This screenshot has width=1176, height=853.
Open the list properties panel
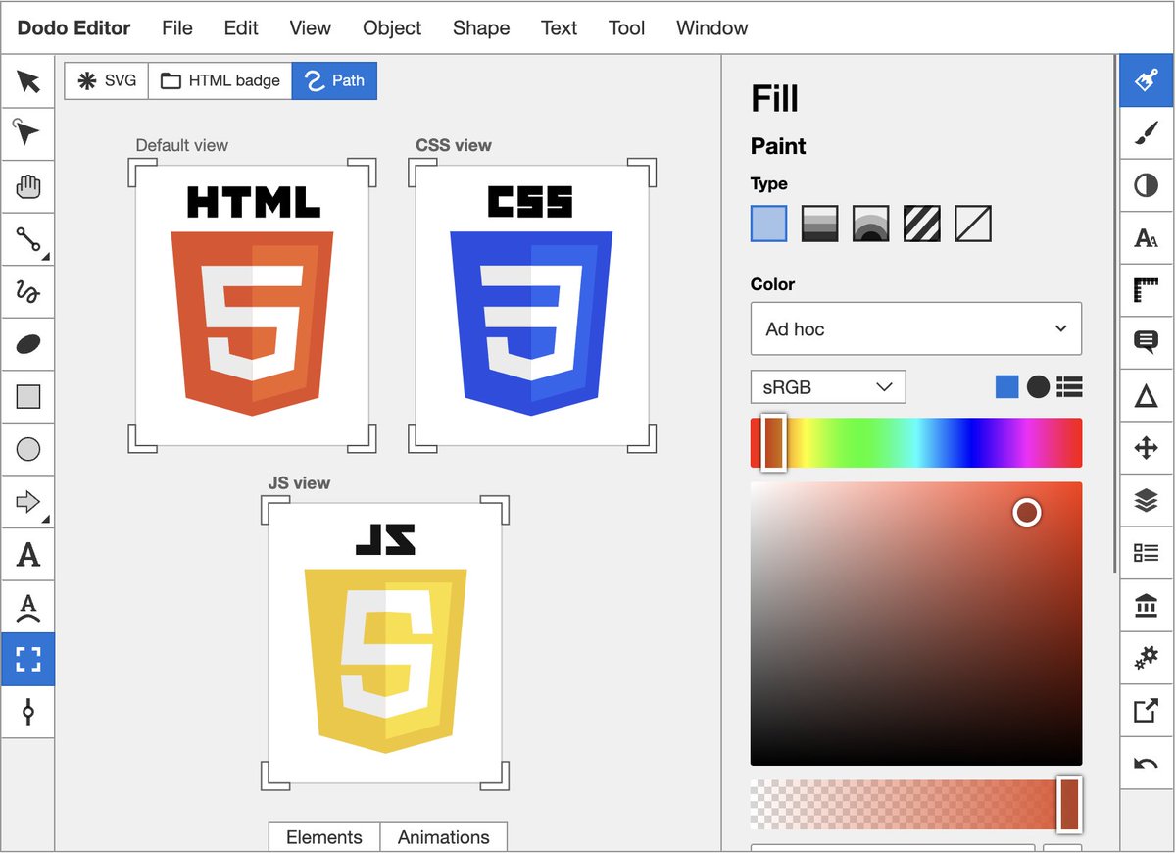1147,554
